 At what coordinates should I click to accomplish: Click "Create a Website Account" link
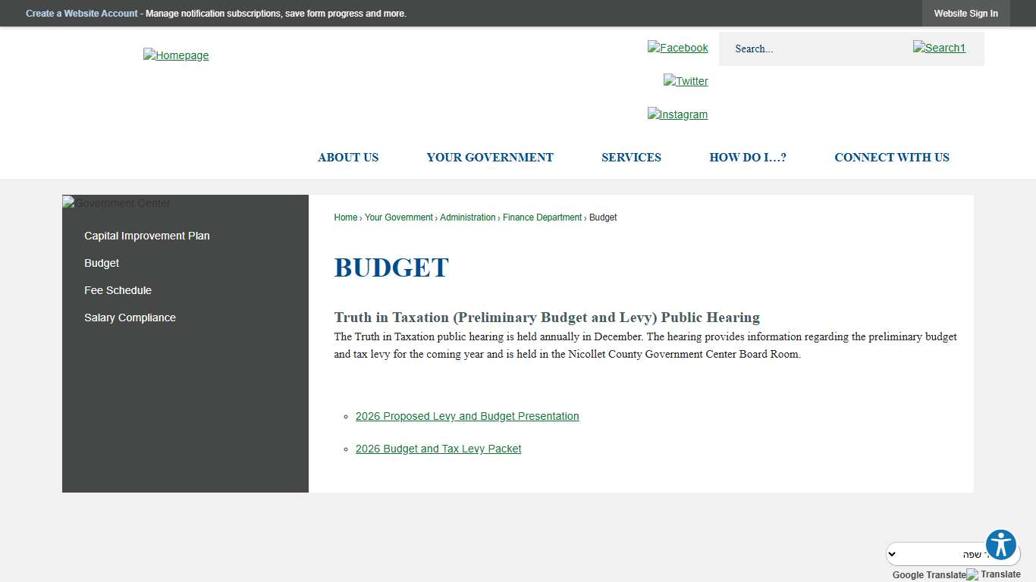[81, 13]
